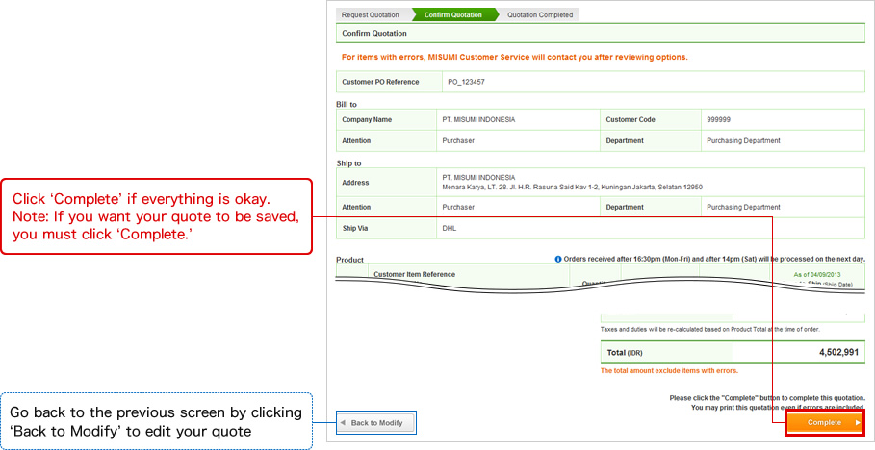This screenshot has height=450, width=875.
Task: Click the Ship to section heading
Action: click(348, 163)
